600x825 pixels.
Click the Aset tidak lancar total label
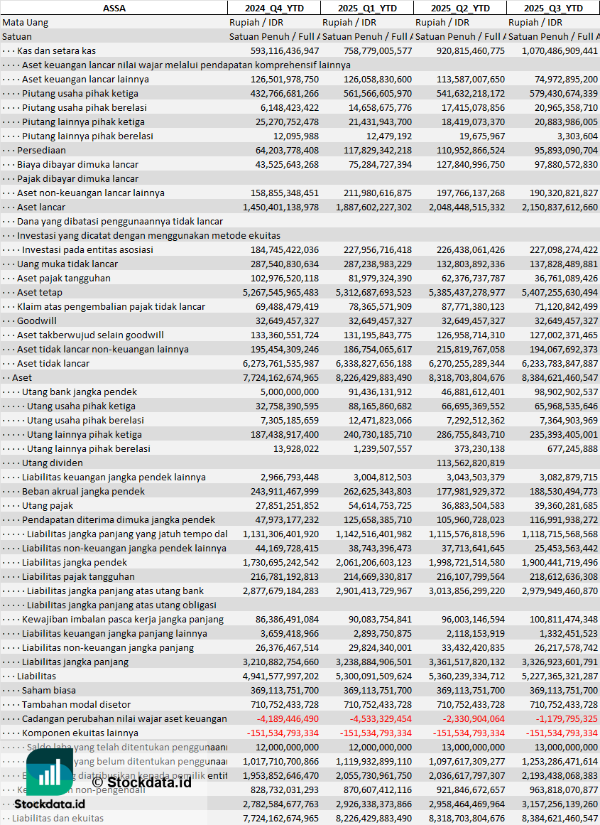point(53,364)
